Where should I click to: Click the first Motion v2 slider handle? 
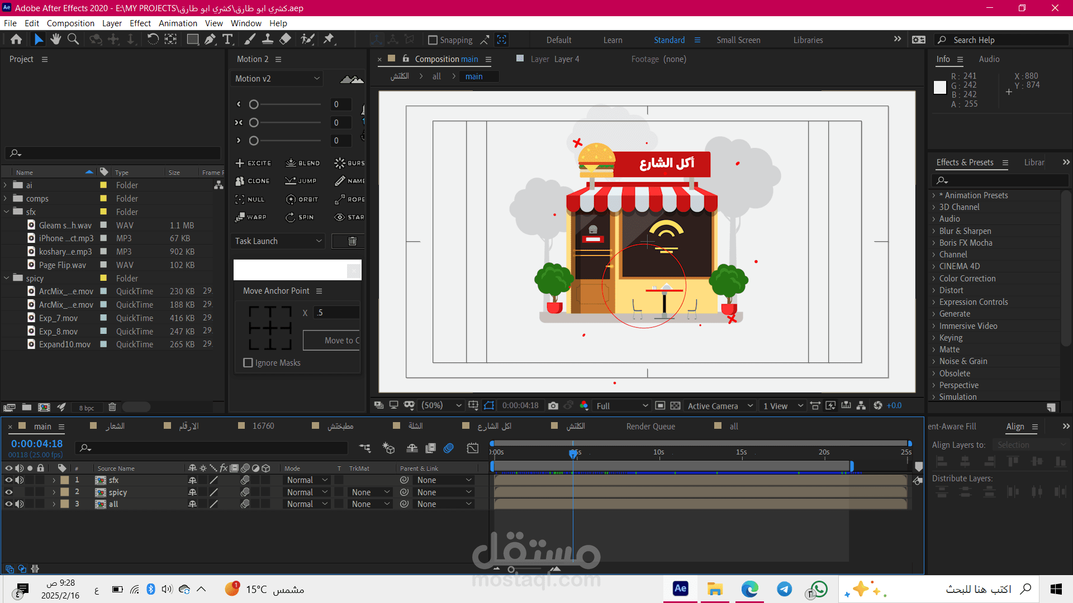point(254,104)
